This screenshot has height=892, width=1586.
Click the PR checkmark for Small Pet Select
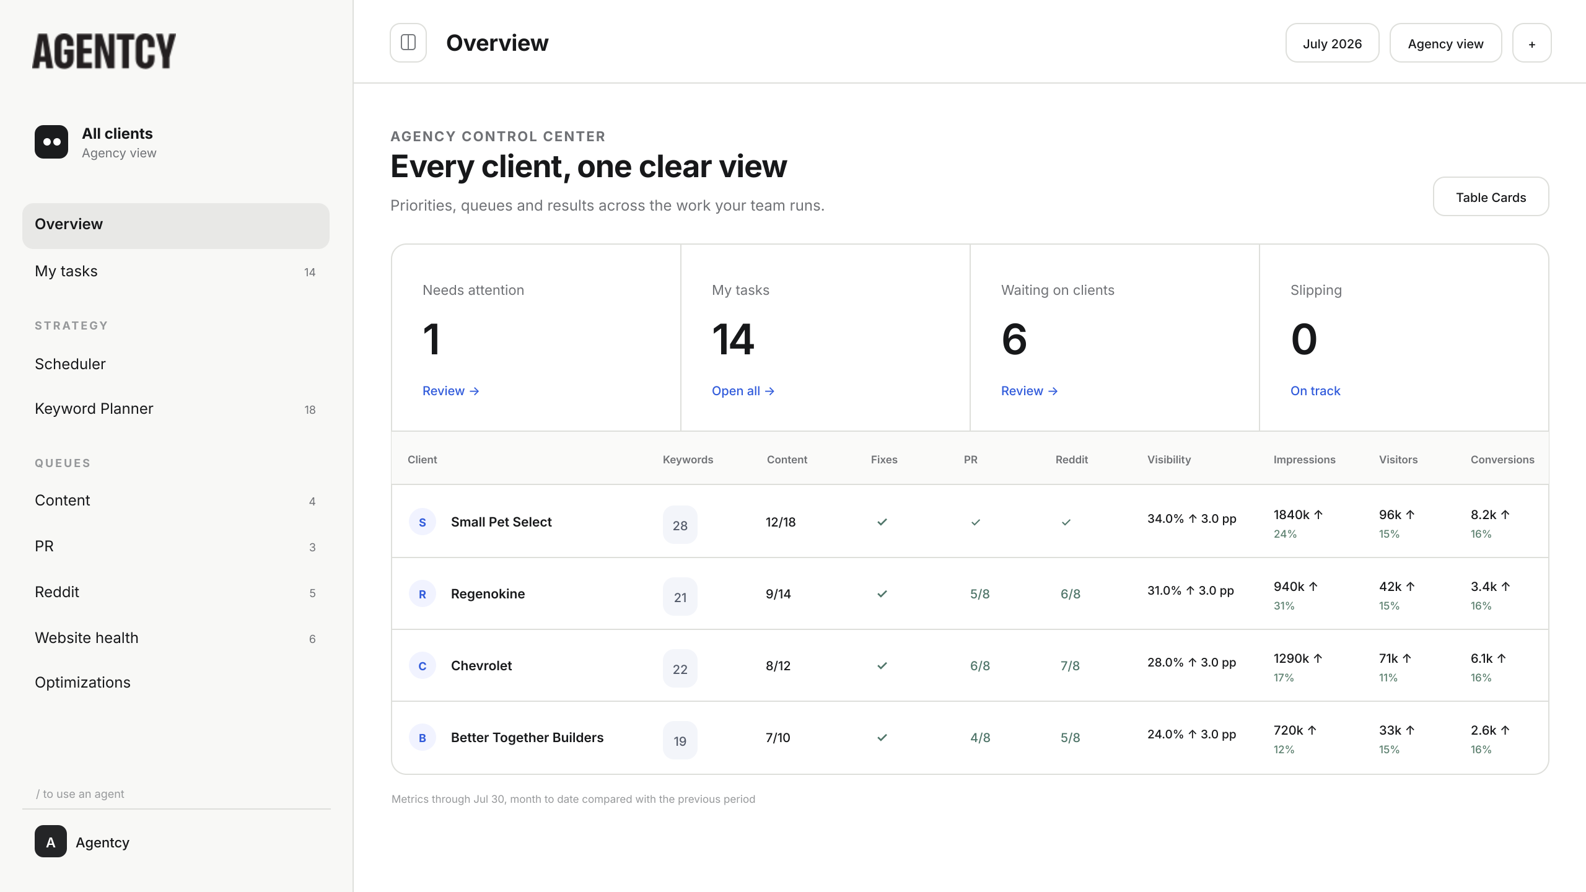click(976, 522)
